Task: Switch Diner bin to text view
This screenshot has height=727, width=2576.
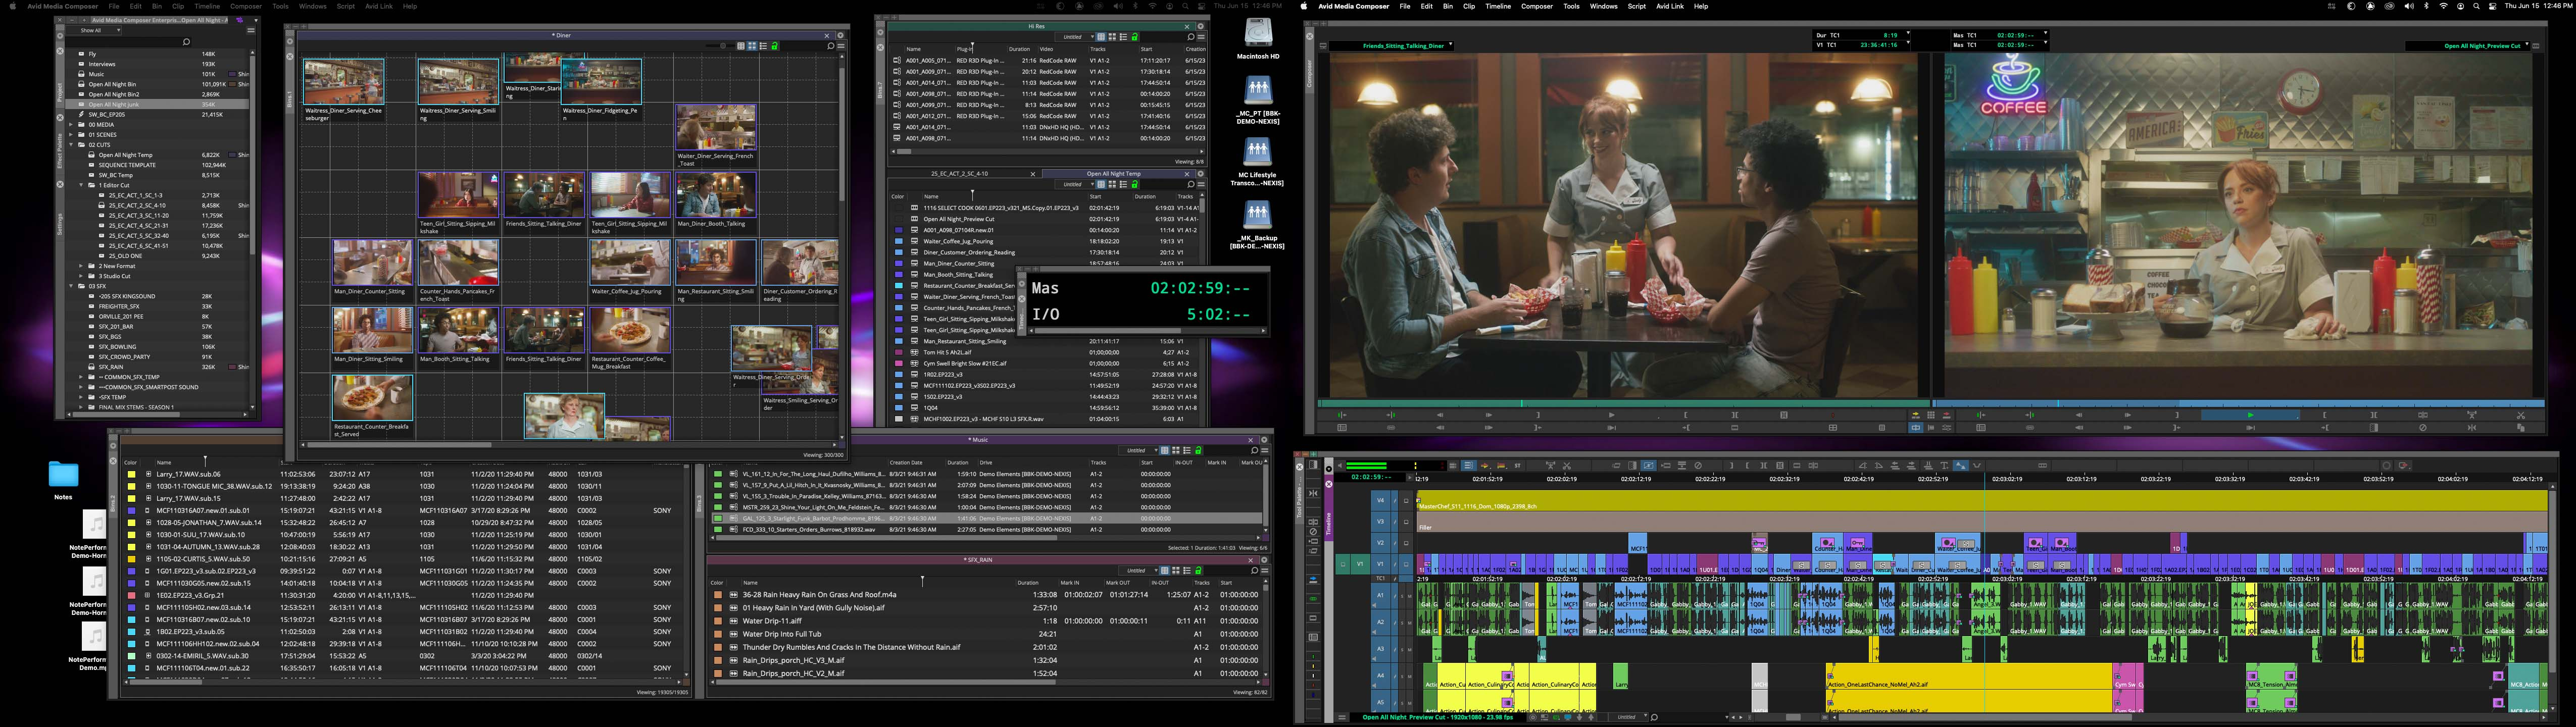Action: (741, 46)
